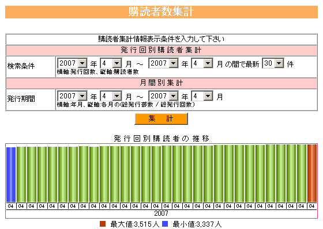Click the 発行回別購読者の推移 chart title
Viewport: 323px width, 229px height.
161,138
